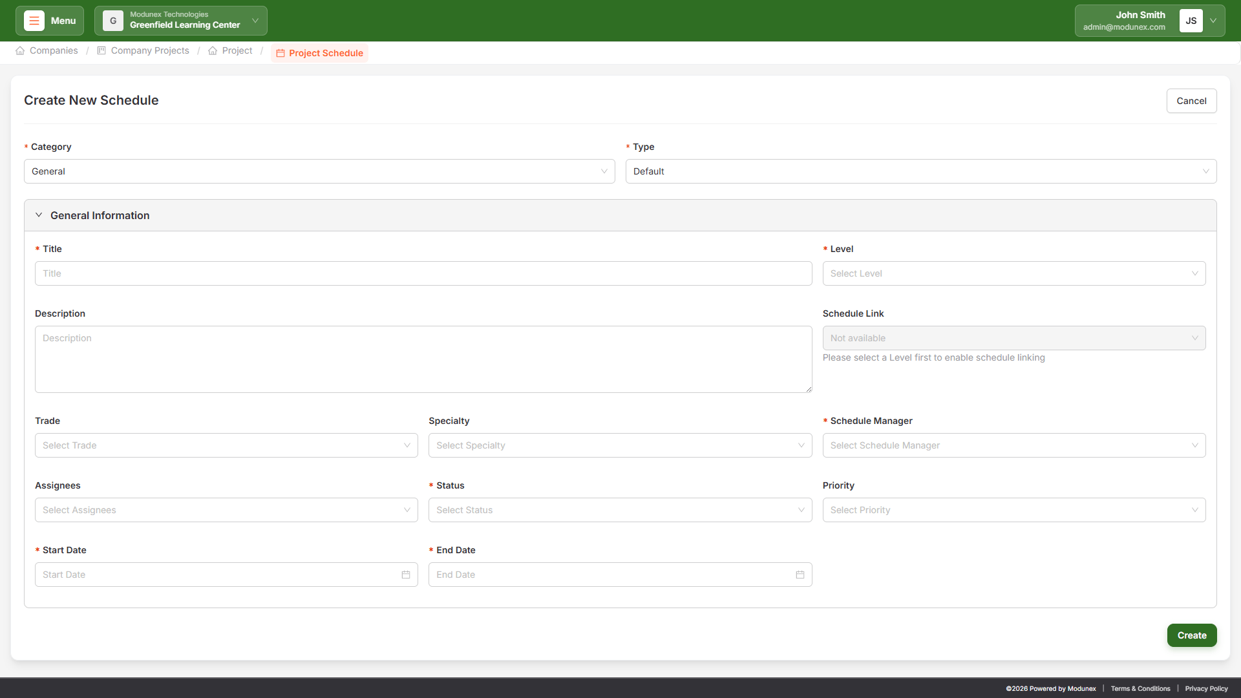
Task: Click the G company logo badge
Action: (113, 21)
